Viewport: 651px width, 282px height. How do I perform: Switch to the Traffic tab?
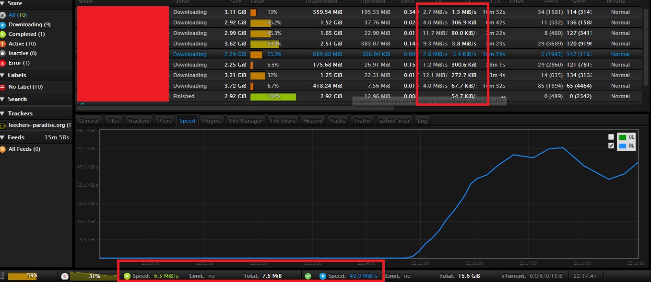coord(363,121)
